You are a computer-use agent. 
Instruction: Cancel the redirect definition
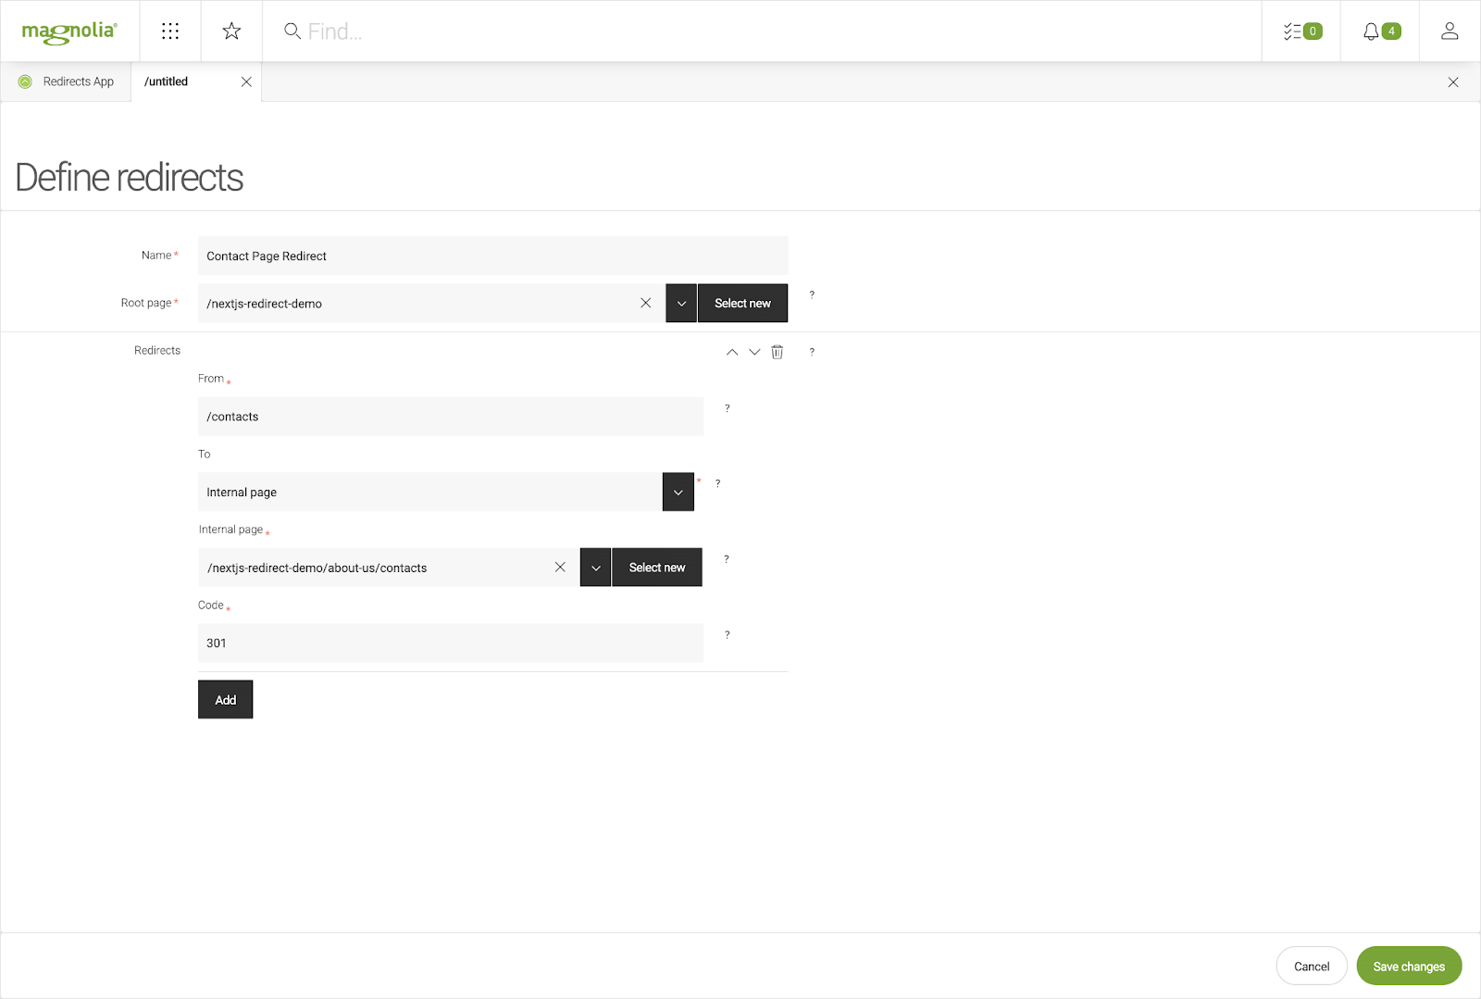click(1311, 965)
